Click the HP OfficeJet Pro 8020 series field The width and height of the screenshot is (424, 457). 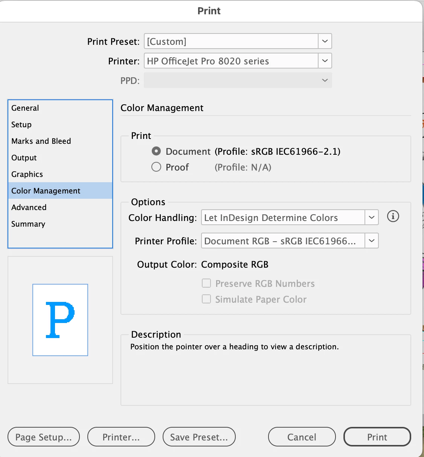click(231, 61)
